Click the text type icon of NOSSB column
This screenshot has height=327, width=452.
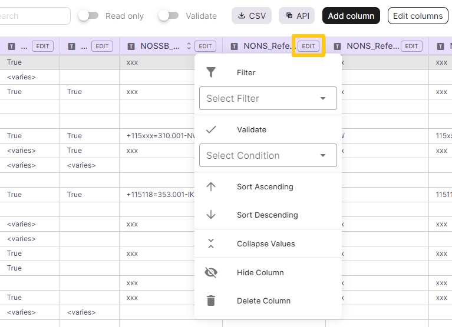pos(131,46)
